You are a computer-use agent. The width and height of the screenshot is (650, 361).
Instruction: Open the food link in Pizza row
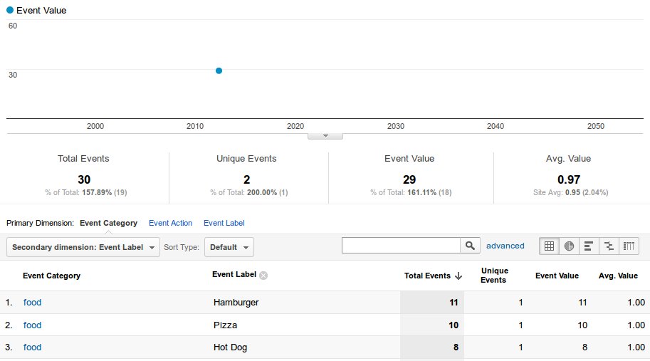tap(32, 325)
